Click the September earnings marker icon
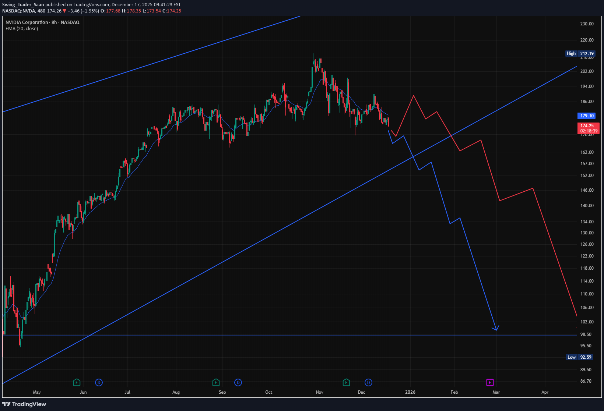This screenshot has height=411, width=604. (x=216, y=383)
